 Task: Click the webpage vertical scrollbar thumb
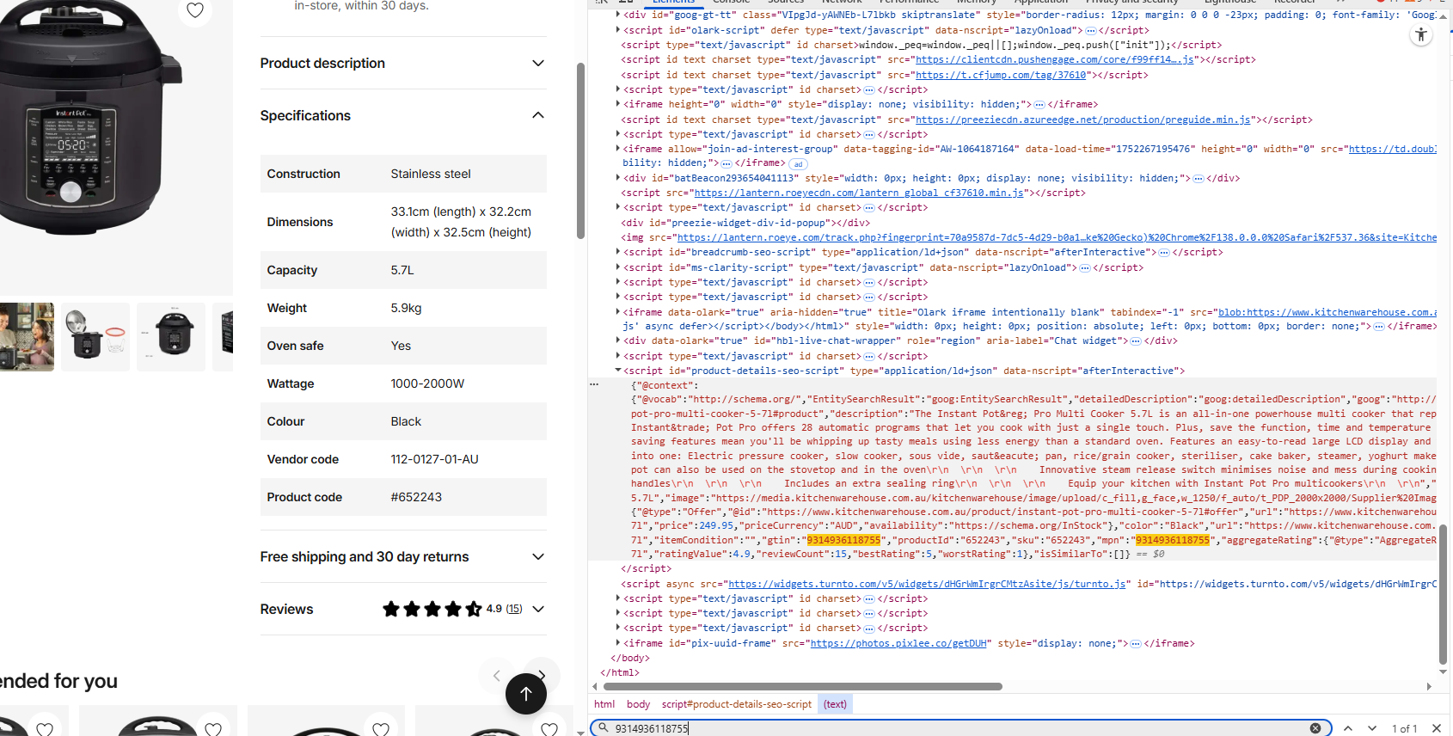tap(580, 150)
